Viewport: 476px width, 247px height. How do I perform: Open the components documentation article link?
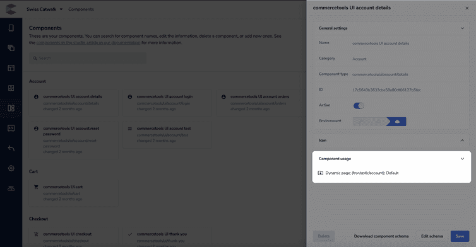tap(88, 43)
